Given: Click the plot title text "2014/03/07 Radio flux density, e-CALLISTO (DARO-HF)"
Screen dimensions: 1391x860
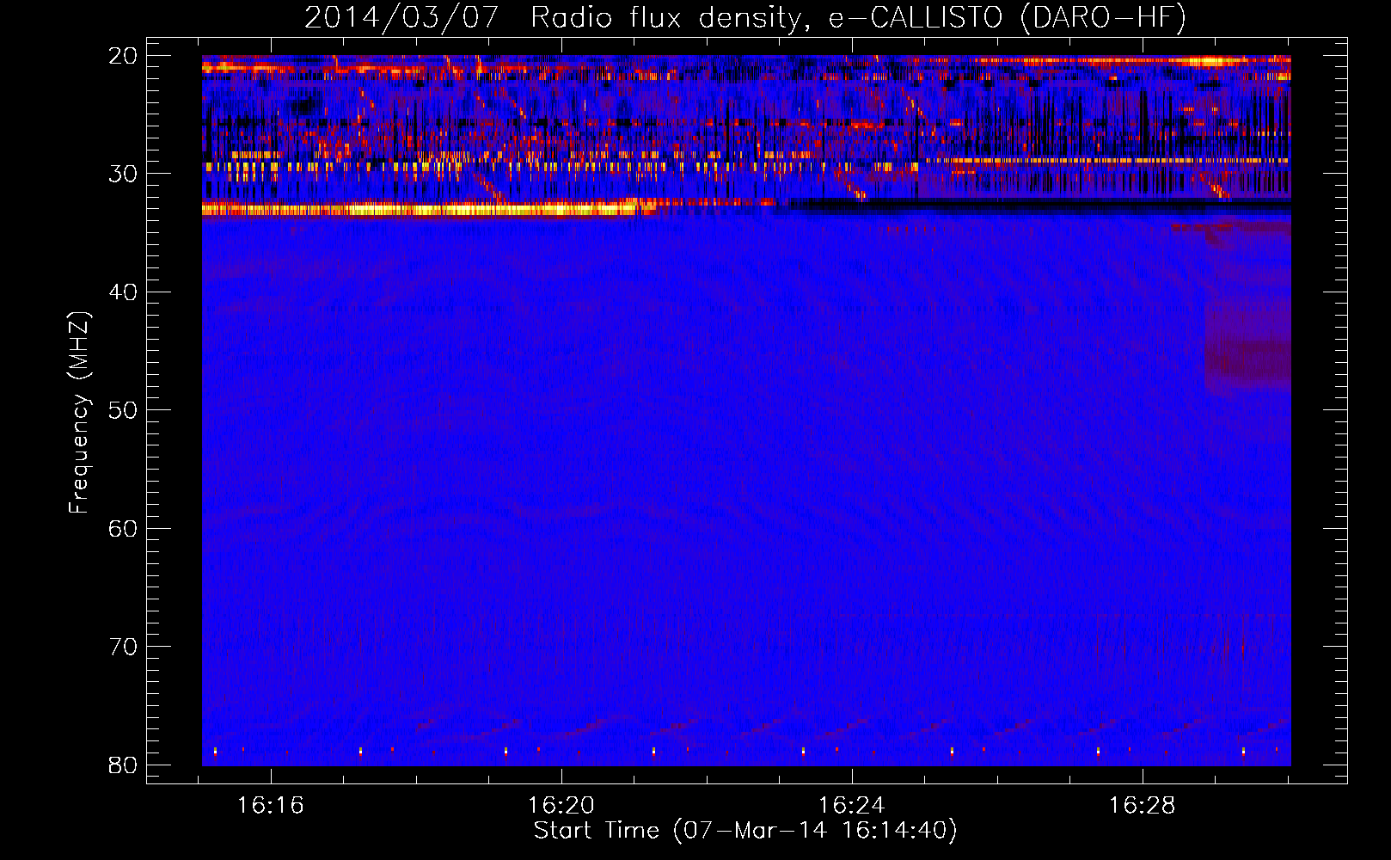Looking at the screenshot, I should [x=745, y=17].
